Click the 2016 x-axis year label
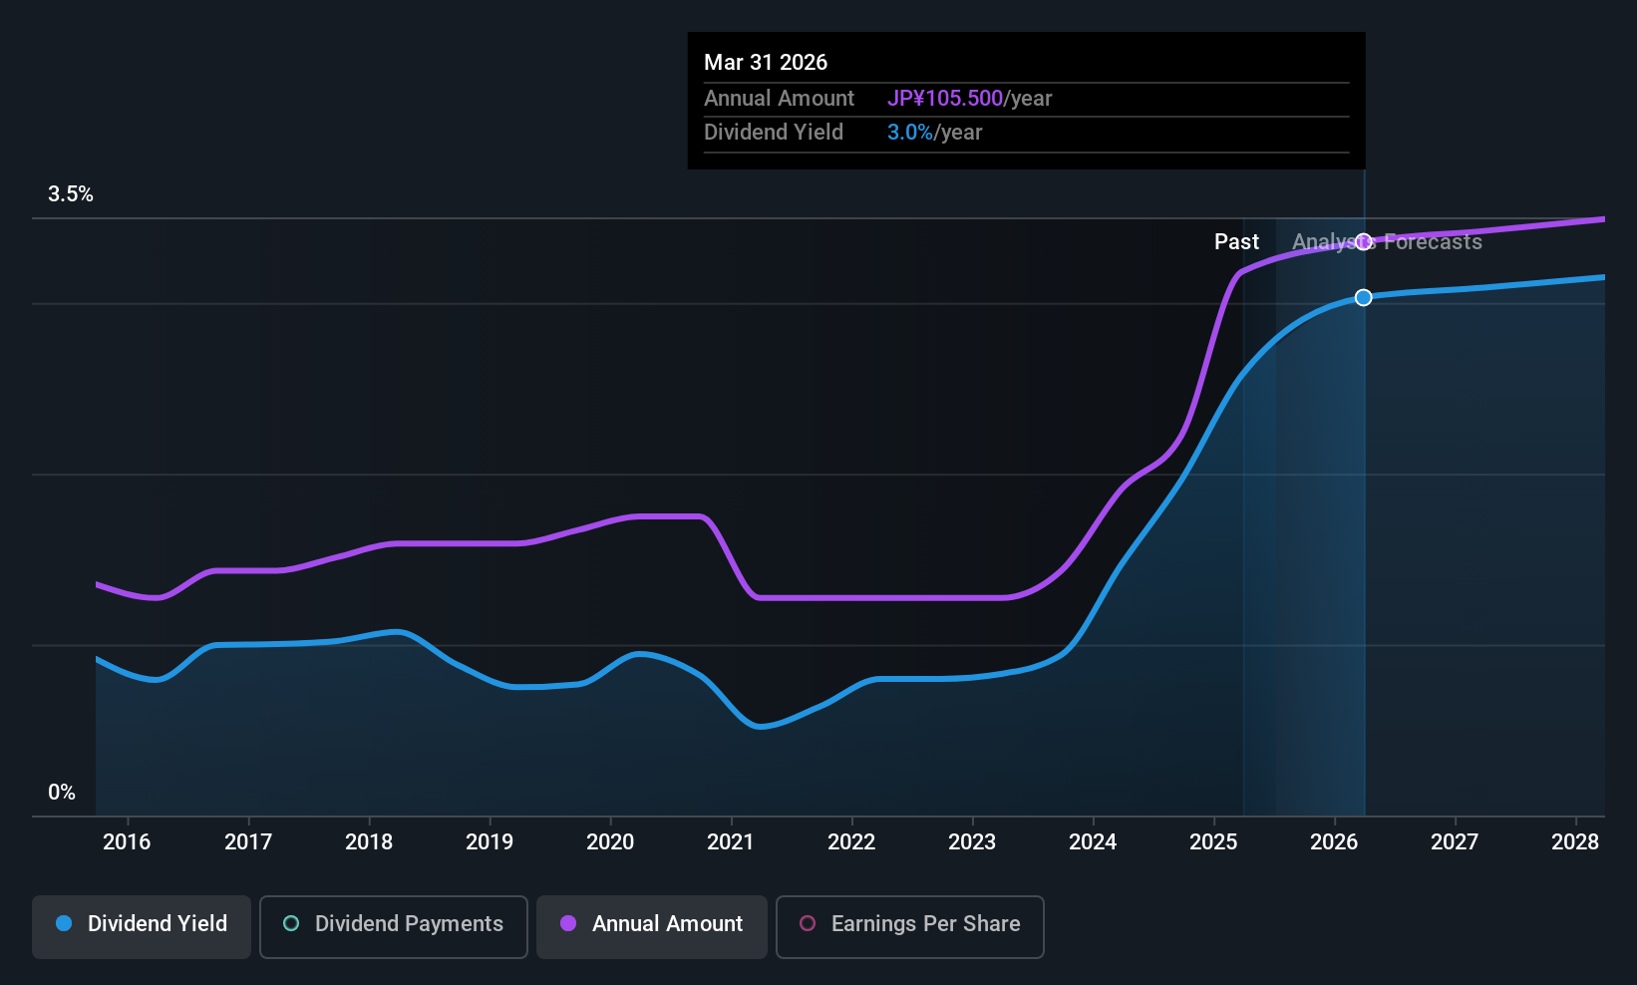The height and width of the screenshot is (985, 1637). point(127,841)
